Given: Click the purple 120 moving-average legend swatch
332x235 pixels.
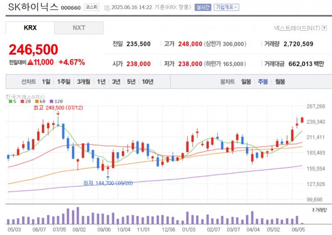Looking at the screenshot, I should coord(51,101).
